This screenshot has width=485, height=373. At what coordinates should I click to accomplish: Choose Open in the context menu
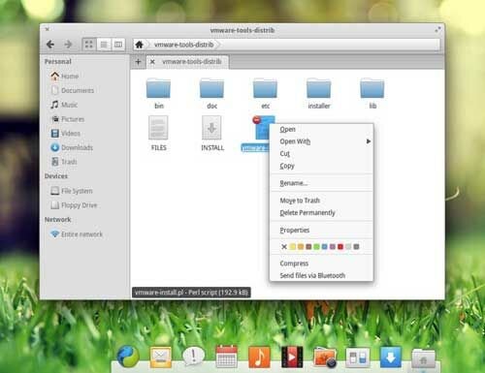pyautogui.click(x=321, y=129)
